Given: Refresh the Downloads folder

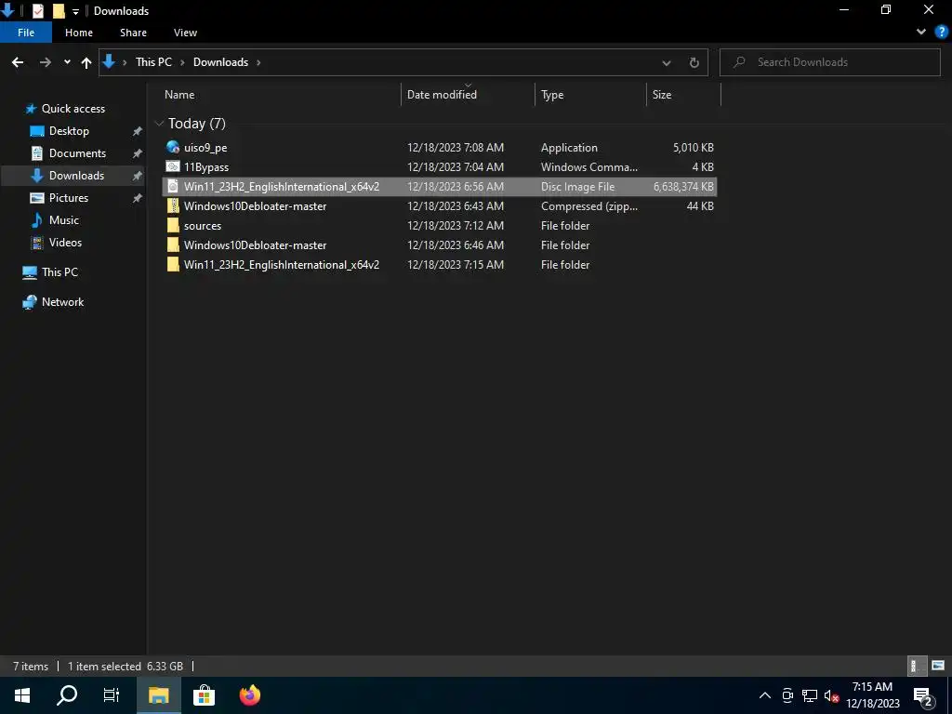Looking at the screenshot, I should click(x=694, y=62).
